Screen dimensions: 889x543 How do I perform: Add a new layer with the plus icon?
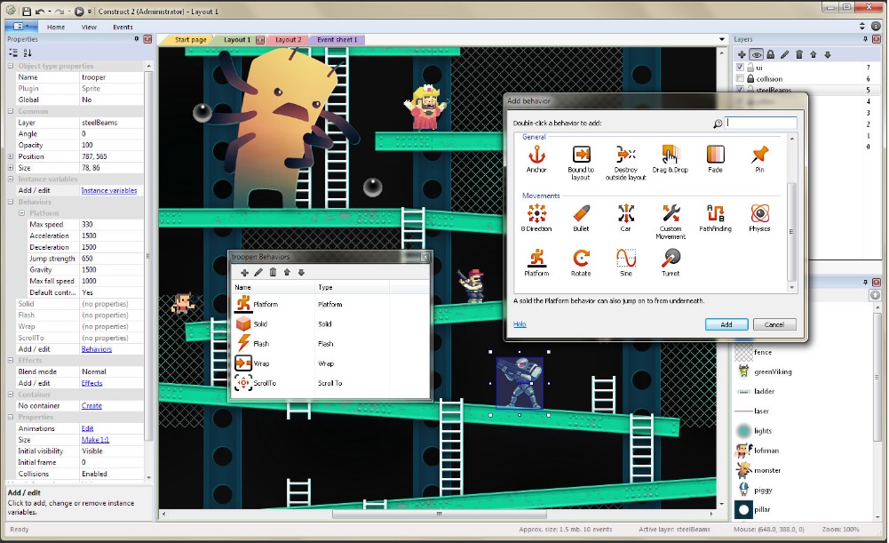coord(742,55)
